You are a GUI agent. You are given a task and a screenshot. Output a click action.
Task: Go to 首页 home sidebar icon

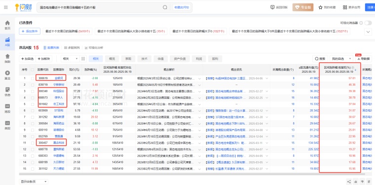7,25
